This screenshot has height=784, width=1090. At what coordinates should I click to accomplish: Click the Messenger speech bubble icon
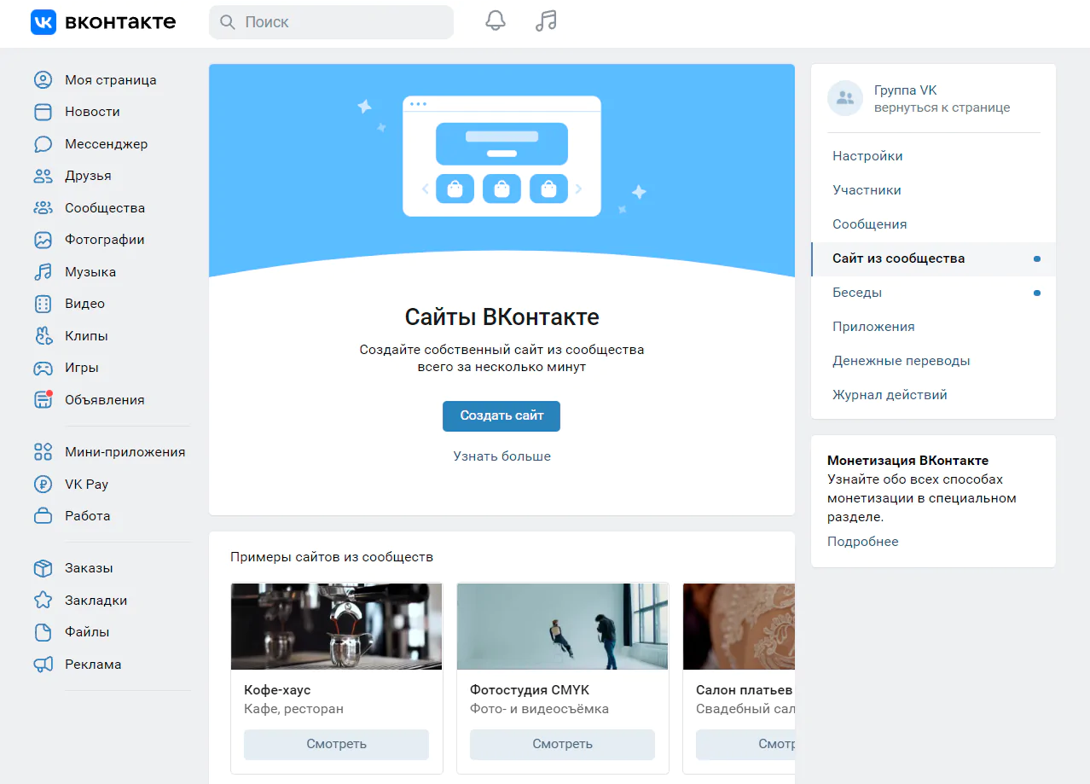43,144
